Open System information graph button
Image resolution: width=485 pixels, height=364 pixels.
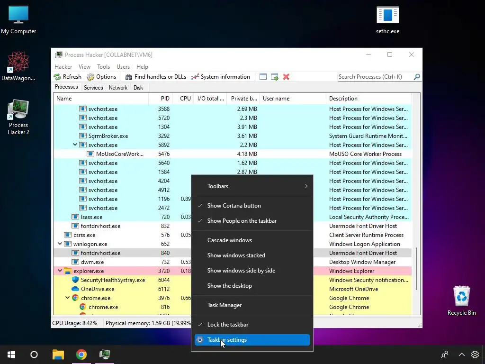coord(221,77)
